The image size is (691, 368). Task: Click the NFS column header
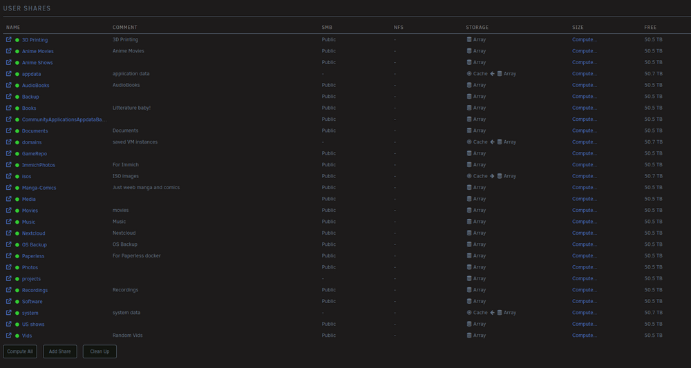click(399, 28)
